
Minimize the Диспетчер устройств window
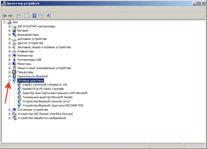[194, 3]
